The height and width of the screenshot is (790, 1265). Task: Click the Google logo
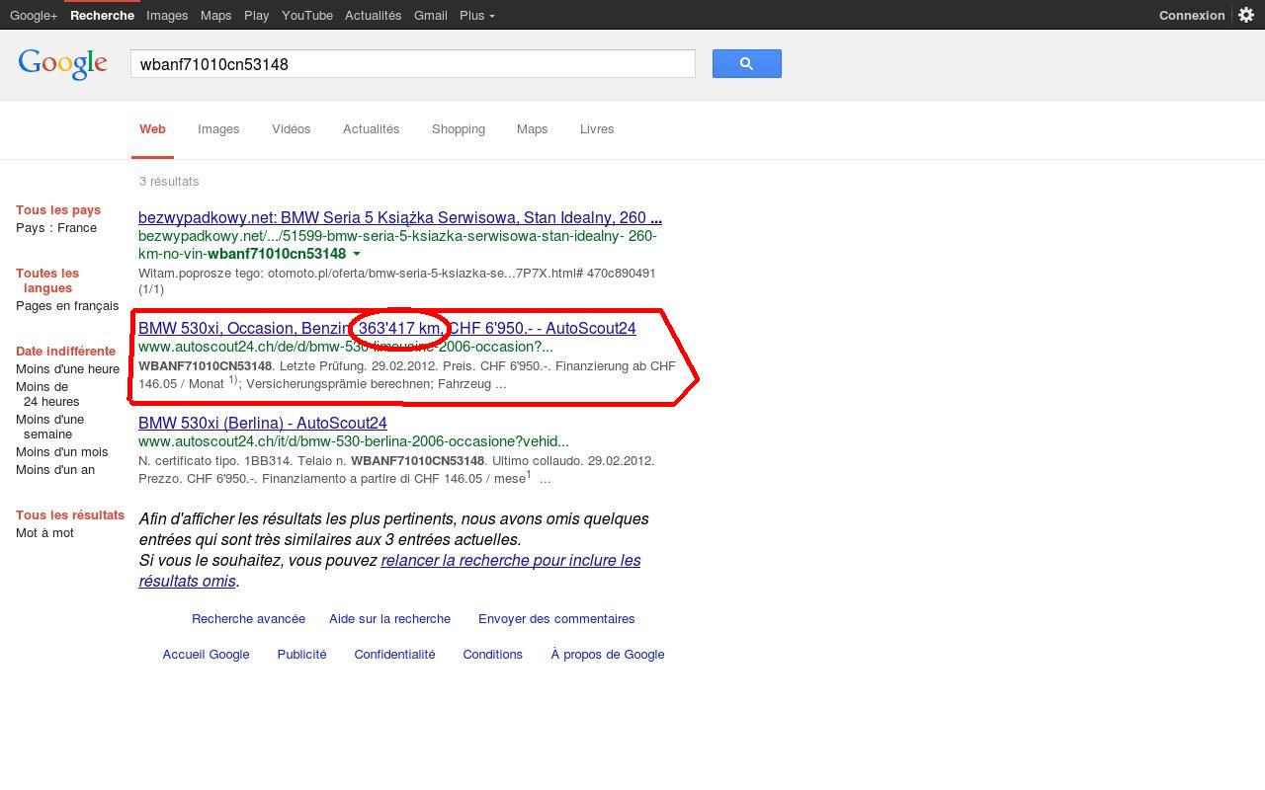pos(62,64)
